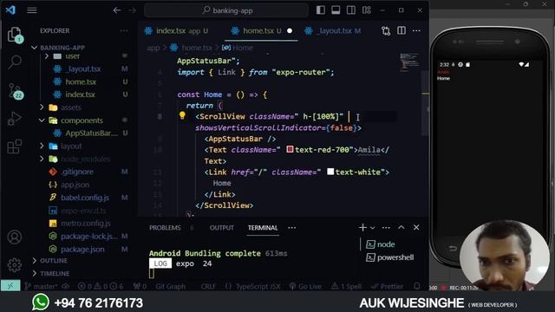Open the Extensions view

pyautogui.click(x=15, y=146)
